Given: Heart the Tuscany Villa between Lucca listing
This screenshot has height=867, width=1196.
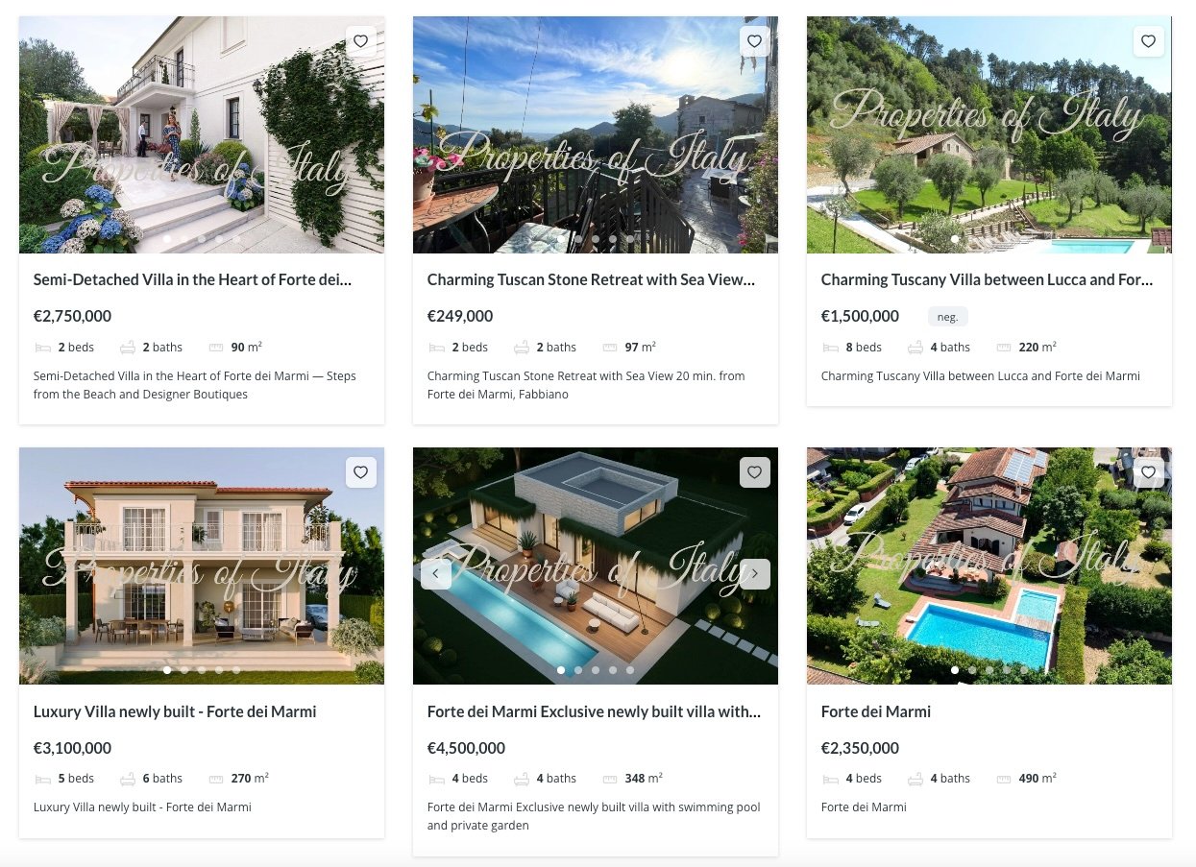Looking at the screenshot, I should tap(1148, 41).
